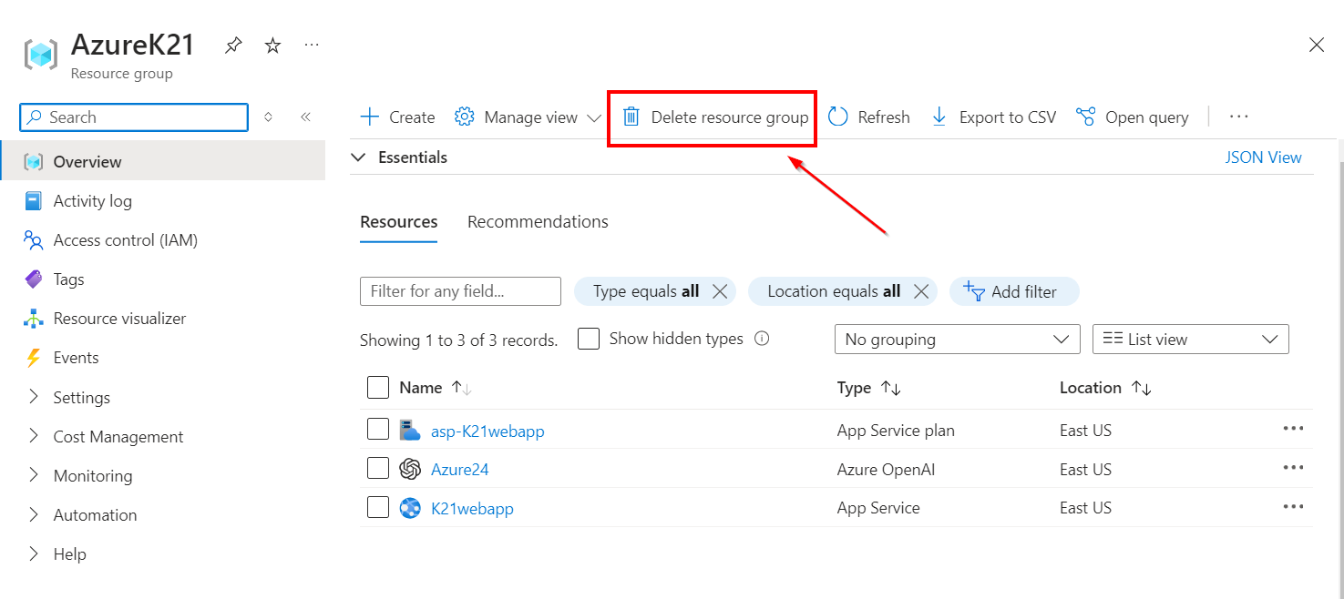Click the Refresh icon in toolbar
This screenshot has width=1344, height=599.
point(838,117)
